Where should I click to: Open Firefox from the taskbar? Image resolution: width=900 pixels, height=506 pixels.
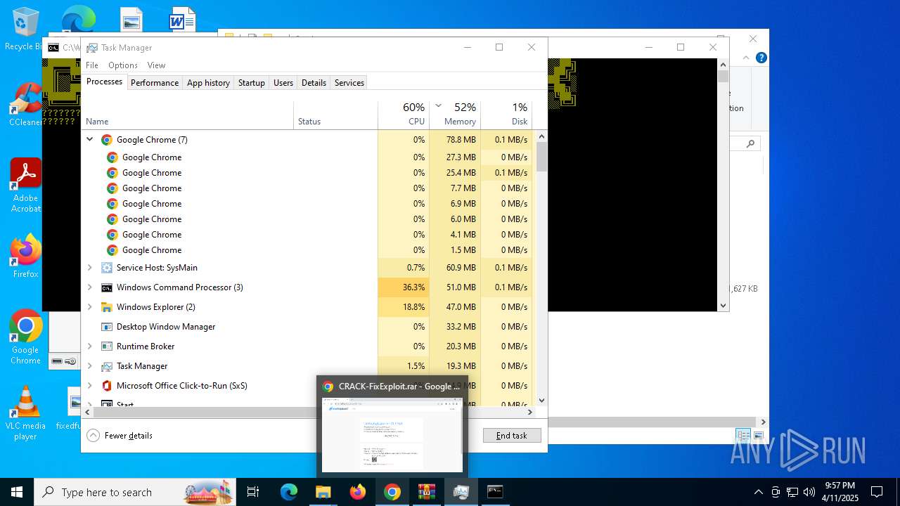(x=358, y=492)
